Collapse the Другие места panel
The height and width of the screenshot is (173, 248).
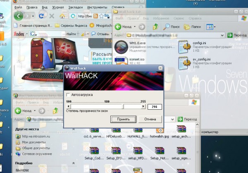click(73, 129)
